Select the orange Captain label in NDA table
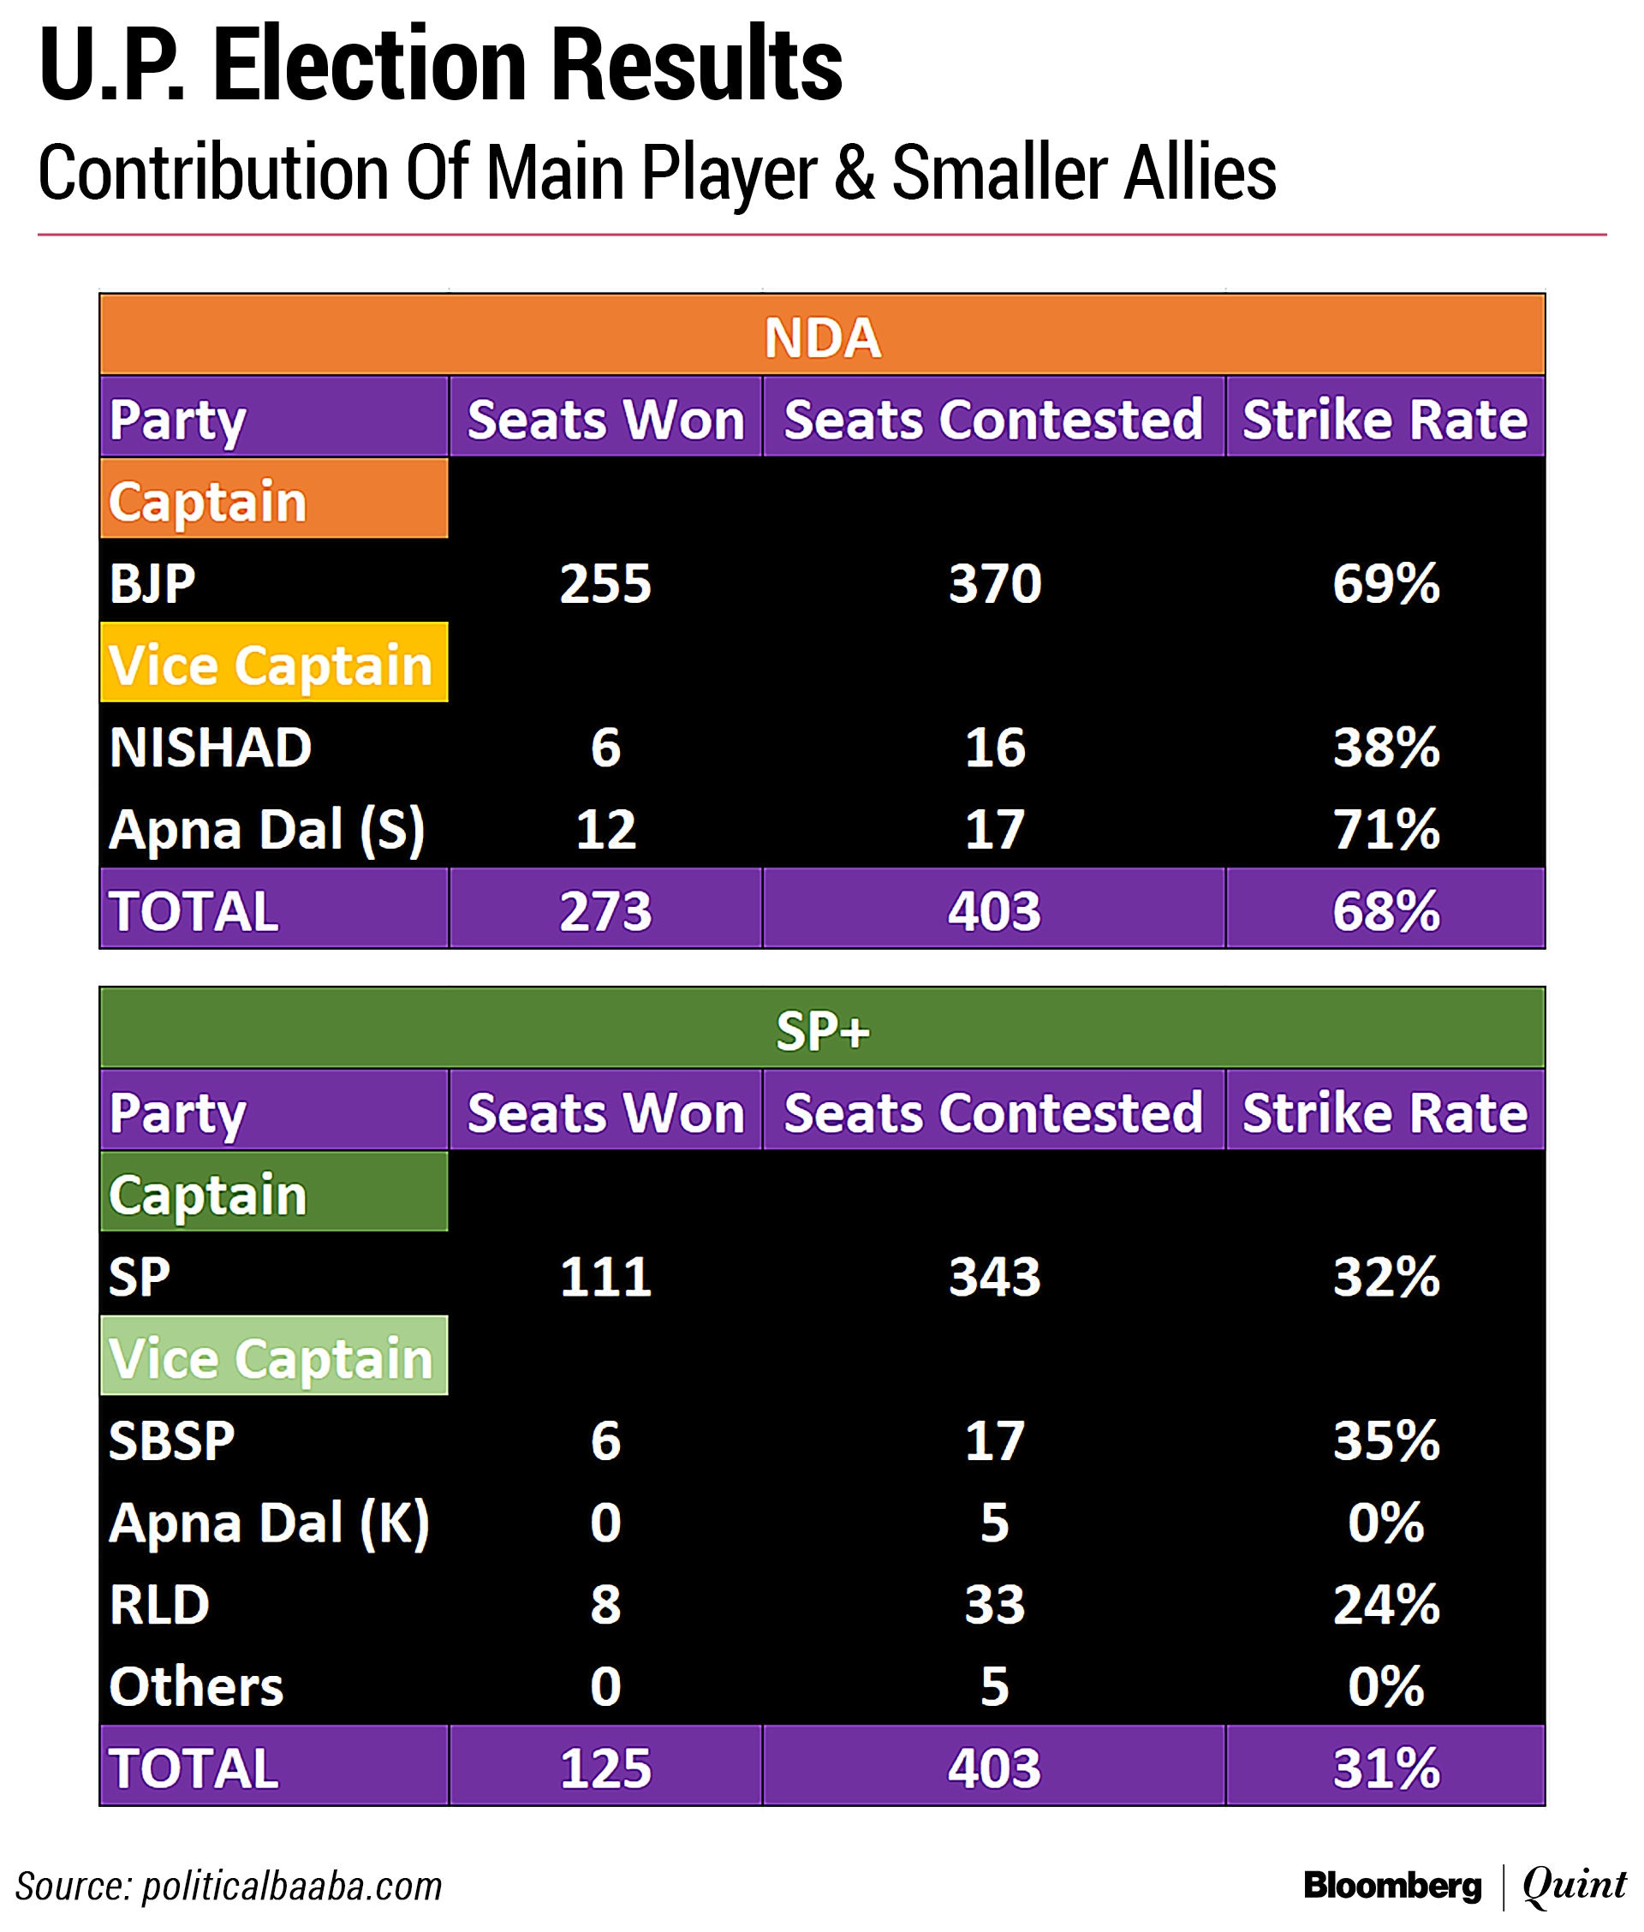The image size is (1644, 1932). 274,500
